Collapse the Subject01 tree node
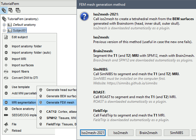Viewport: 196px width, 140px height. pyautogui.click(x=4, y=30)
